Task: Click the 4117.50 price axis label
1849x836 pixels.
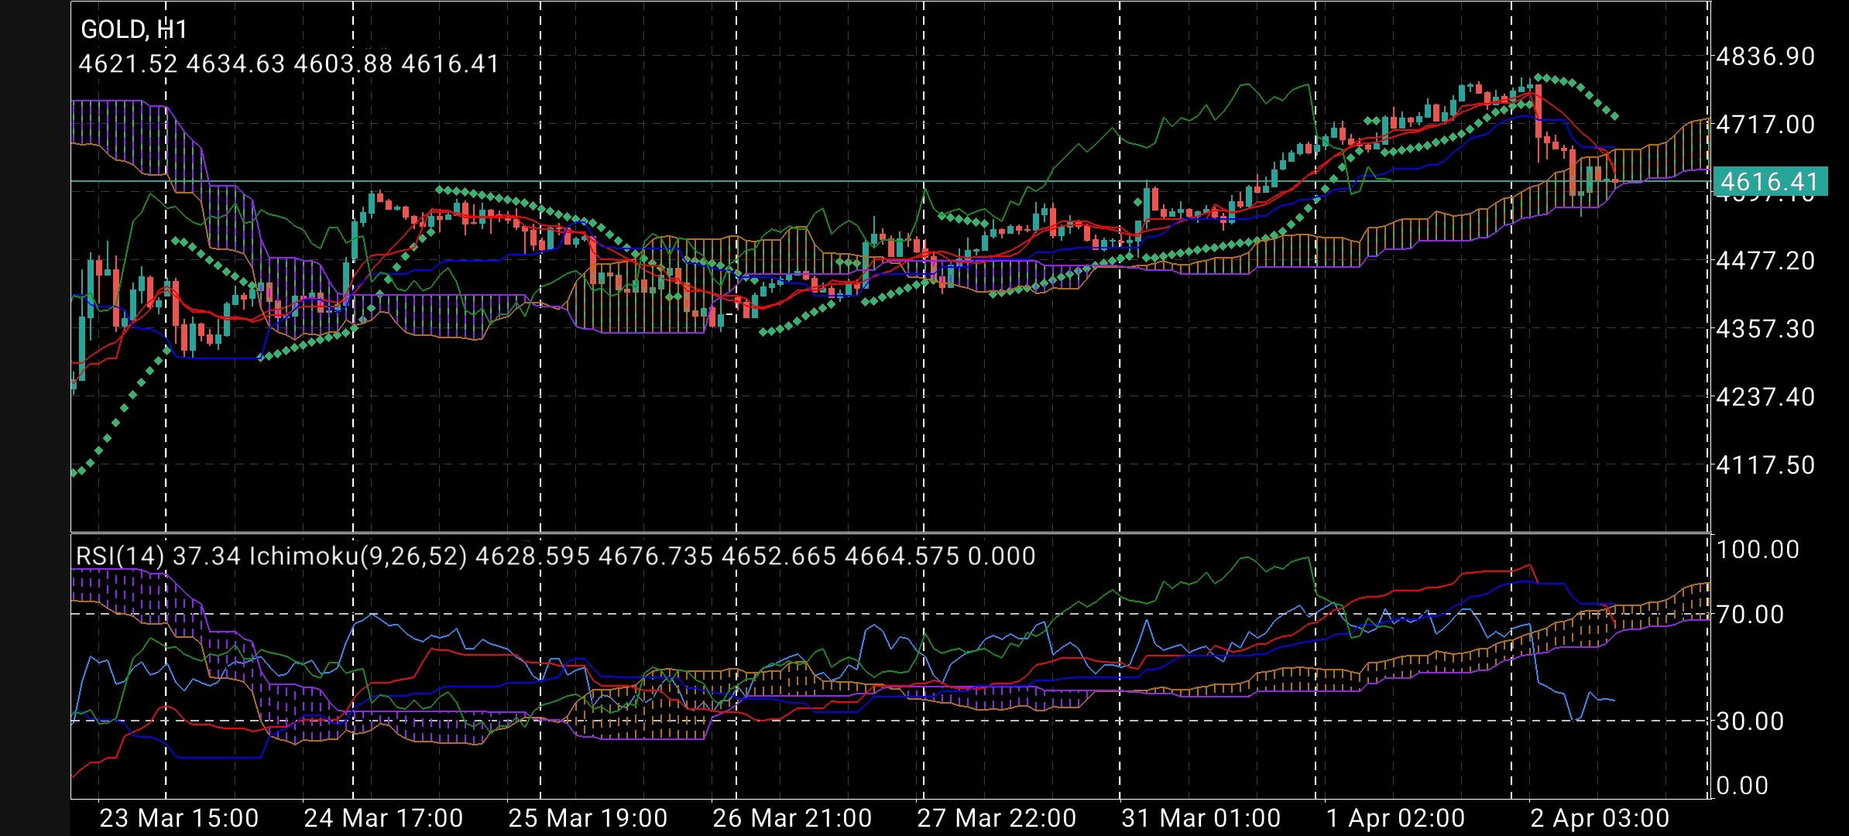Action: pos(1765,465)
